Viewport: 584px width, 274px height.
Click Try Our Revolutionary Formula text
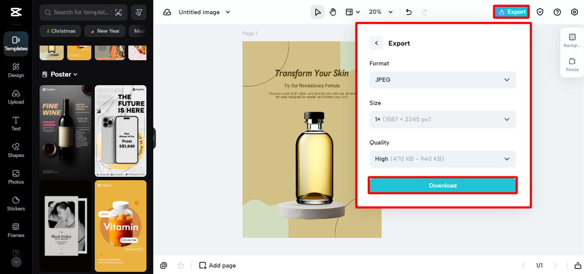(x=312, y=86)
